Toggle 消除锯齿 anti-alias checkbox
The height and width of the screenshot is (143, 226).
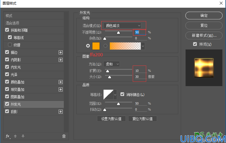click(x=122, y=94)
